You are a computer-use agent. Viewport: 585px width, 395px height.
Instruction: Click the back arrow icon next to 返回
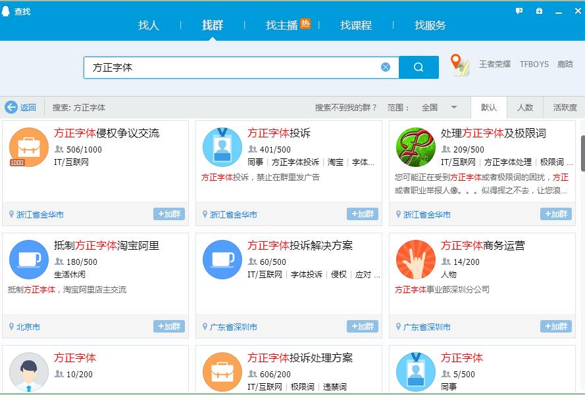[11, 107]
